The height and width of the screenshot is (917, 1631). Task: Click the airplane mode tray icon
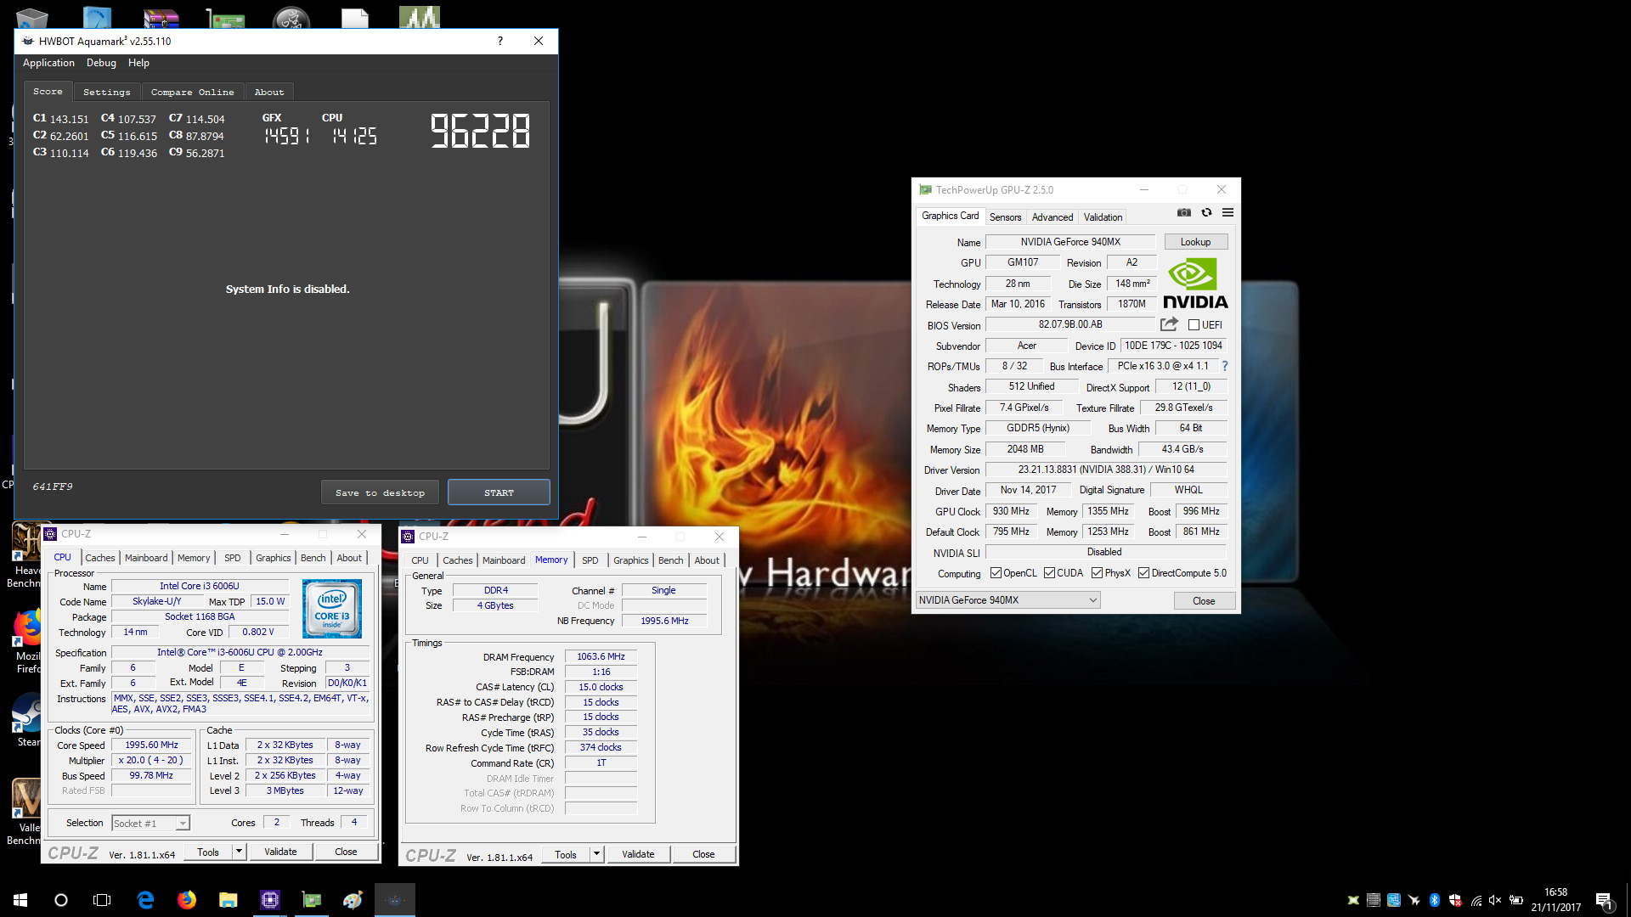point(1414,900)
